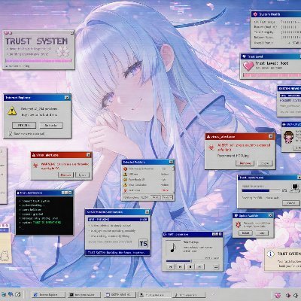
Task: Click the pink heart icon beside Trust Level
Action: [x=248, y=66]
